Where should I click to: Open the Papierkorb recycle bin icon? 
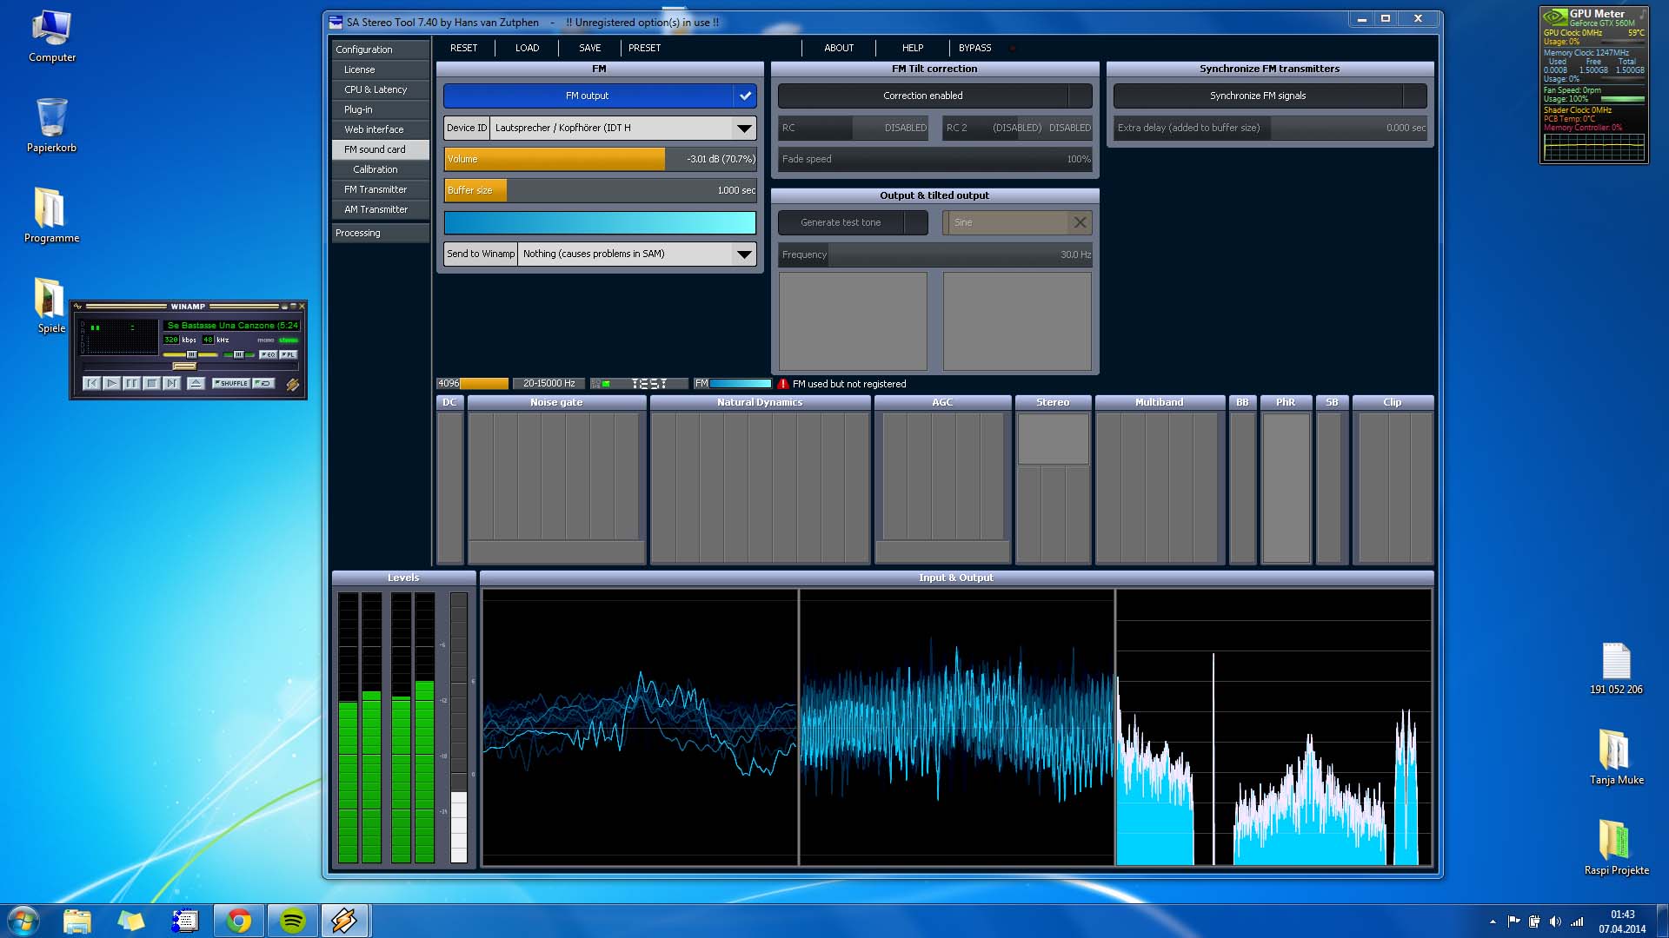click(x=51, y=125)
